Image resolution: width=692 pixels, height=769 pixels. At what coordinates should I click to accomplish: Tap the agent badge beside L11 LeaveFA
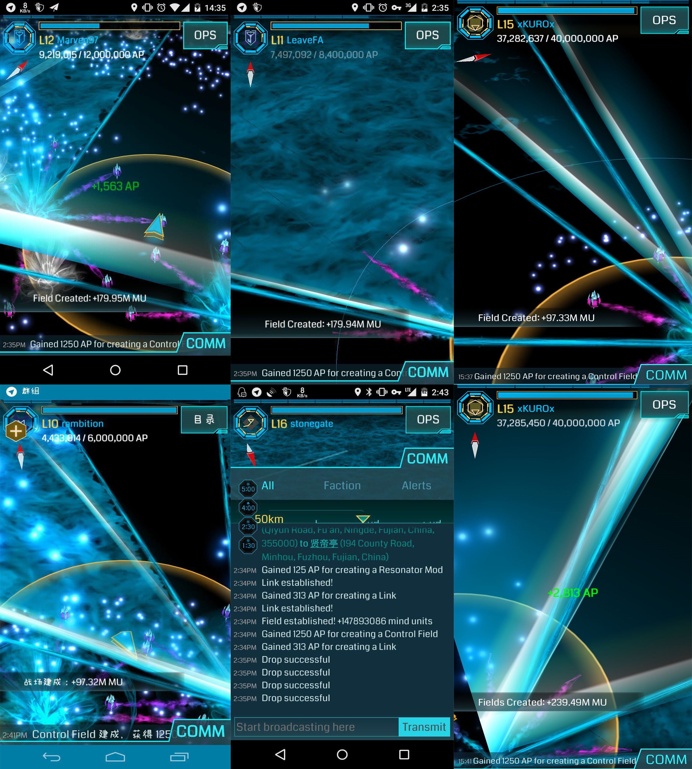tap(250, 38)
